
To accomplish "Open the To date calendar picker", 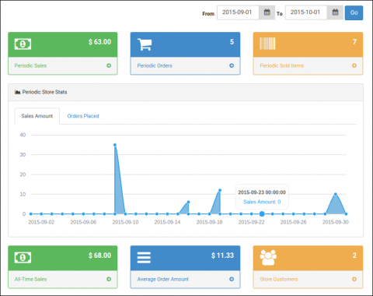I will point(335,12).
